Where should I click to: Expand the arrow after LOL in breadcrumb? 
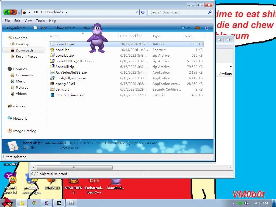(42, 12)
